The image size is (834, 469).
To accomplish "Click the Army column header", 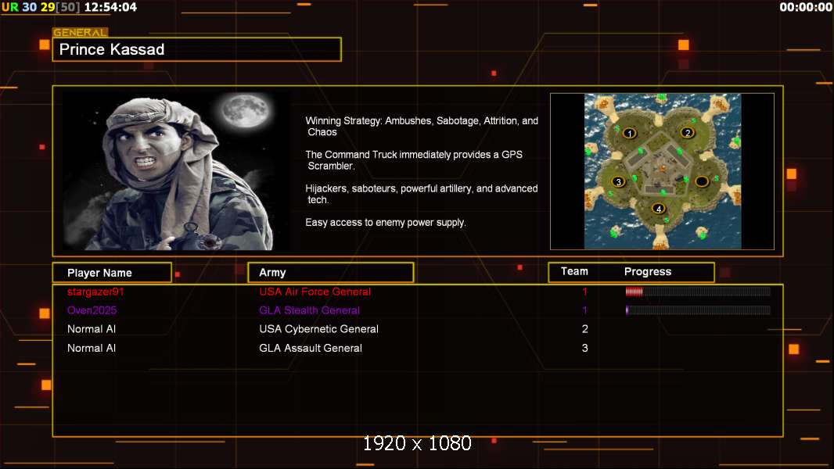I will click(331, 273).
